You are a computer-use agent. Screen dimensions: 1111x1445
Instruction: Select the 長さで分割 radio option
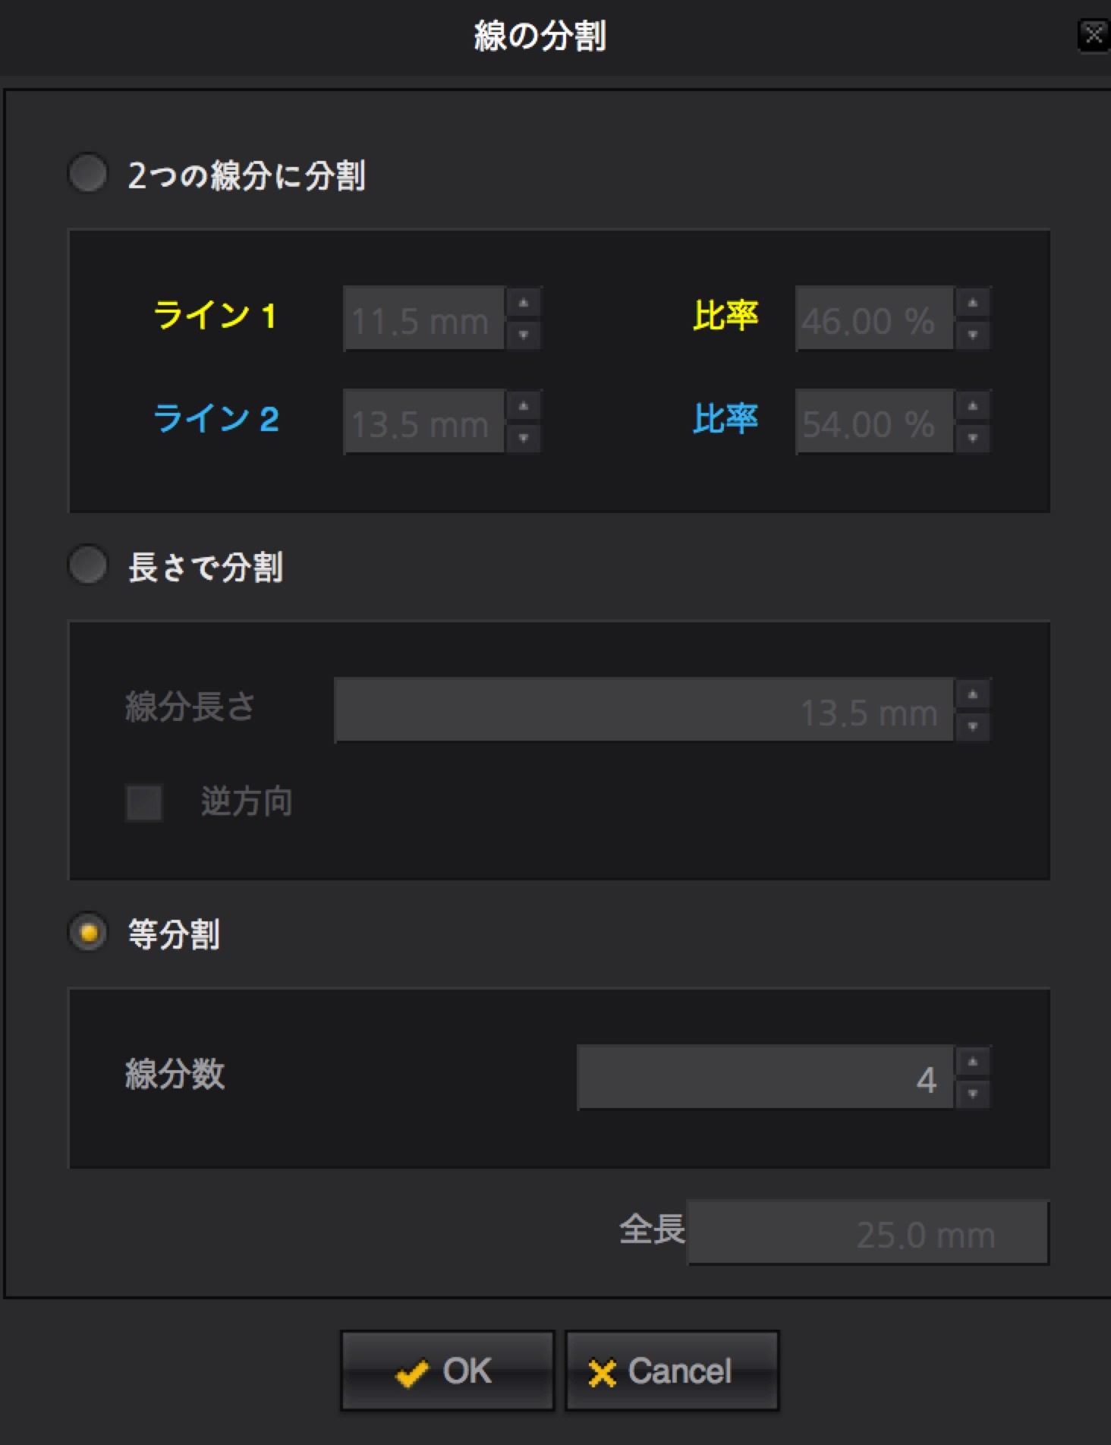[x=88, y=565]
